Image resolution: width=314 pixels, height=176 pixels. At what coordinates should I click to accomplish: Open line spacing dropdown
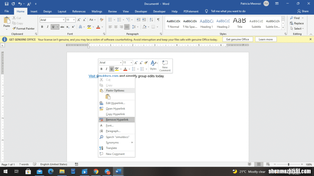tap(135, 27)
